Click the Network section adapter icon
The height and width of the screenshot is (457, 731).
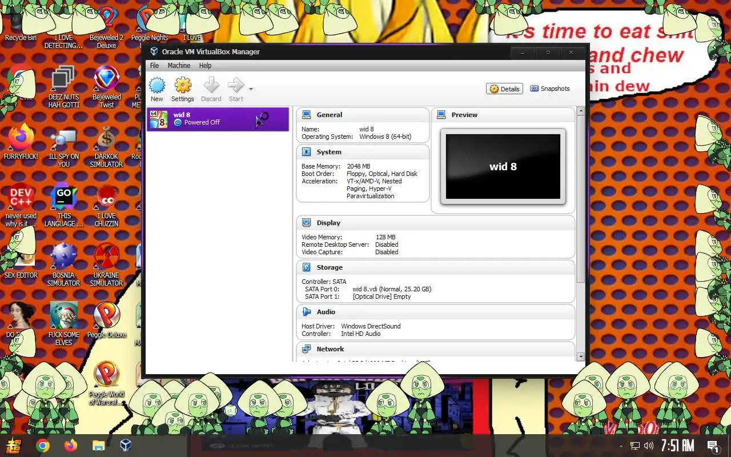click(307, 349)
